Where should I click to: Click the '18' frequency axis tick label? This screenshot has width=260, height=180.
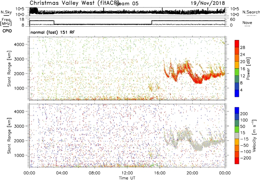click(x=21, y=19)
